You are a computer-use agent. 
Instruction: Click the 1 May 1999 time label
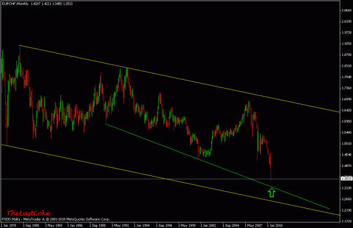coord(186,225)
